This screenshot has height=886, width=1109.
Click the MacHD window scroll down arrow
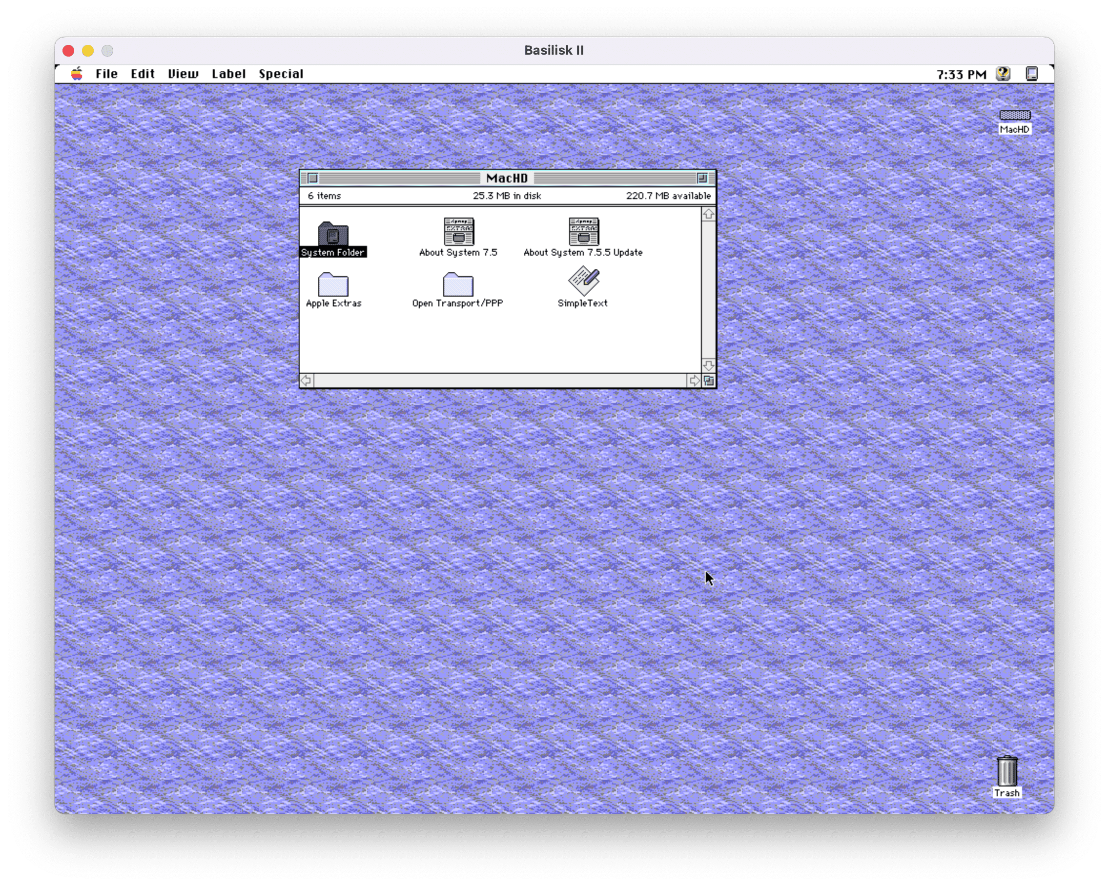(x=708, y=365)
